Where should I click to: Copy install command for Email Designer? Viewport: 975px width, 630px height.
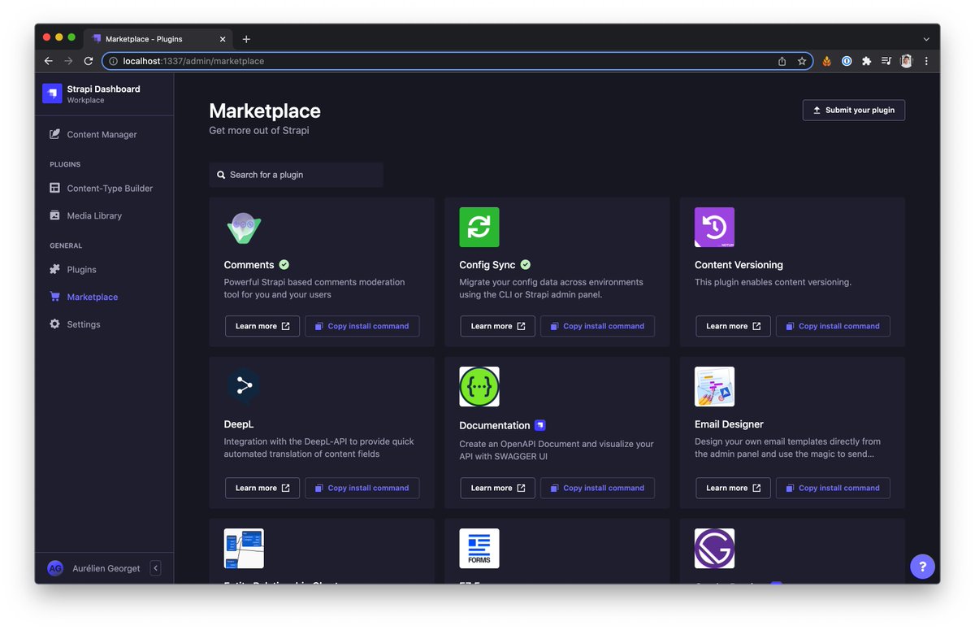click(x=833, y=488)
